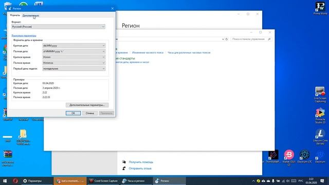Launch Opera from the taskbar
This screenshot has width=329, height=185.
pyautogui.click(x=15, y=181)
